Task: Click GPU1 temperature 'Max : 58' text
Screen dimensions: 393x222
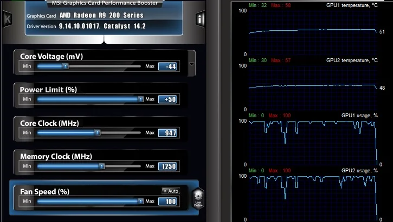Action: click(x=281, y=5)
